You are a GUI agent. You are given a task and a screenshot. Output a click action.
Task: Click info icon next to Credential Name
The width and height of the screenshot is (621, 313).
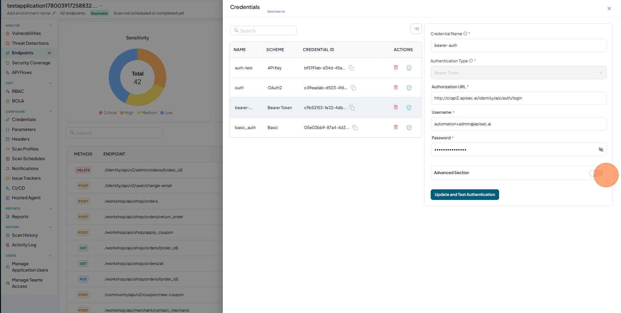click(465, 33)
